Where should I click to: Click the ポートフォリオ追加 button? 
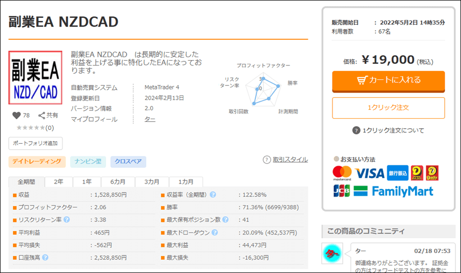(x=35, y=143)
